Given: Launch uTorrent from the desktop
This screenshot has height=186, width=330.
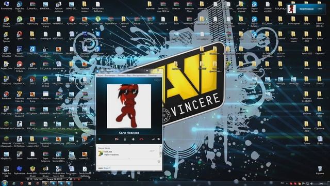Looking at the screenshot, I should pyautogui.click(x=20, y=21).
